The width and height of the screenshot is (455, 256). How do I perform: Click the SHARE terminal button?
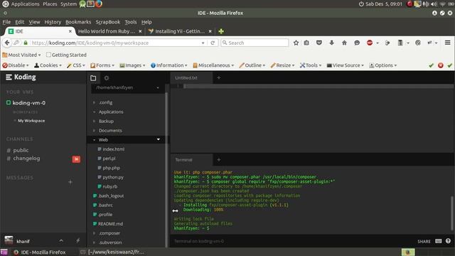[424, 241]
